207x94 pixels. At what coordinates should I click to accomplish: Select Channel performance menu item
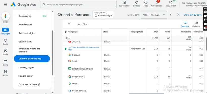click(32, 59)
